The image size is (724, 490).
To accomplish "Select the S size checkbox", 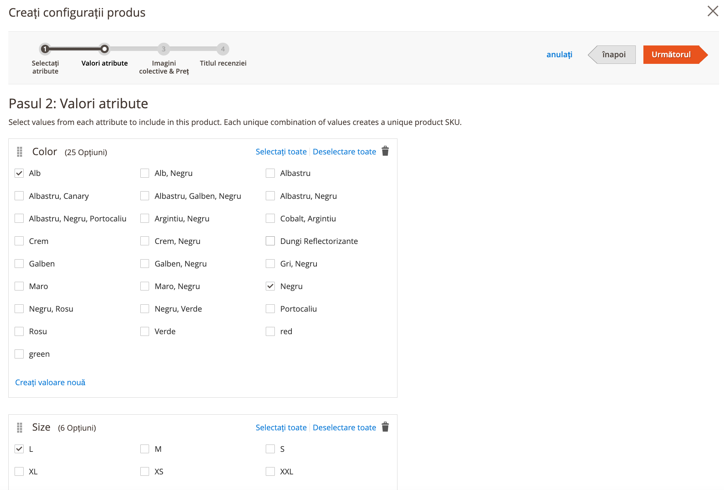I will tap(270, 449).
